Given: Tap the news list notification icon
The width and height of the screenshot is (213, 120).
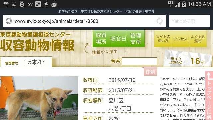Looking at the screenshot, I should pos(38,4).
